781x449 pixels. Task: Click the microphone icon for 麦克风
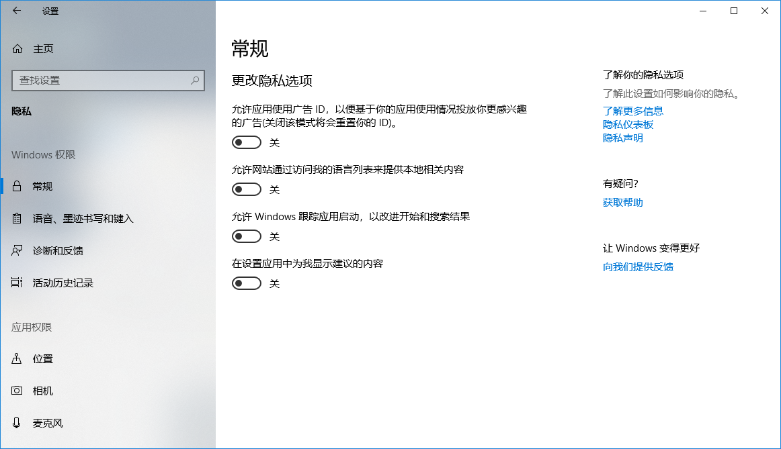click(x=17, y=423)
